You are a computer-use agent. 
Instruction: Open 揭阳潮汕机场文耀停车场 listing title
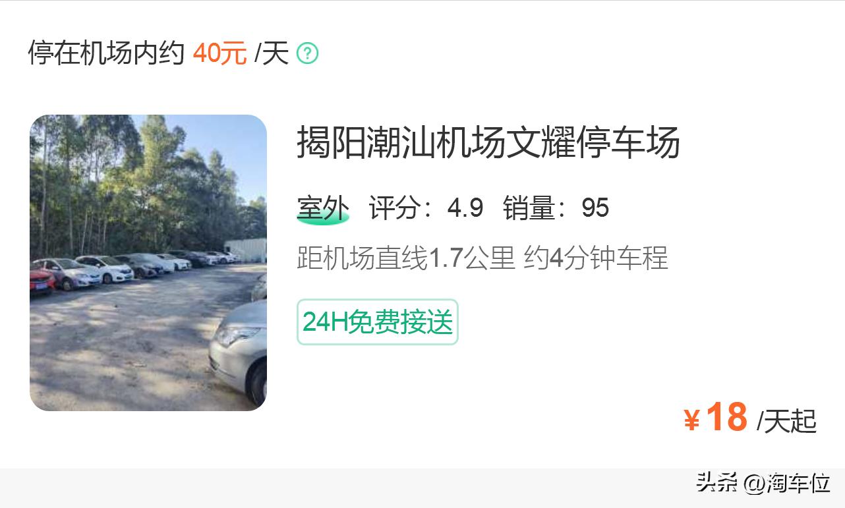coord(488,143)
